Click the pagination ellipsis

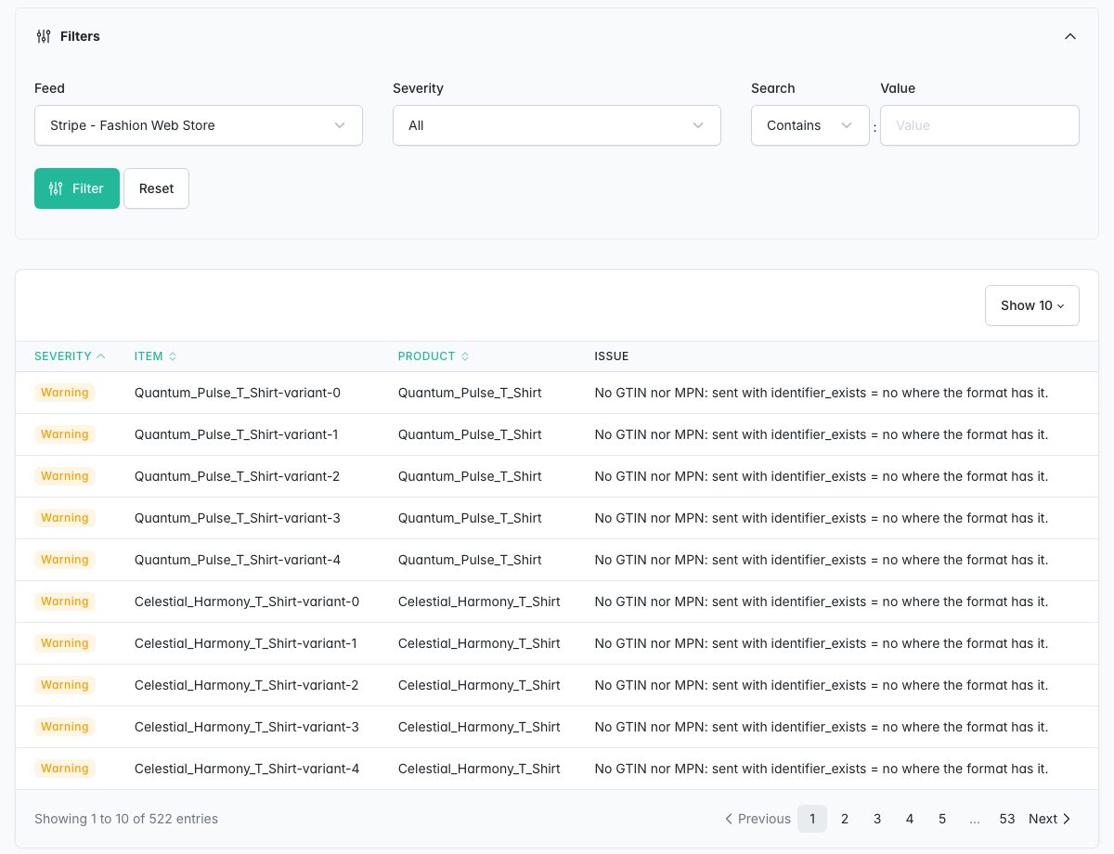[x=975, y=819]
